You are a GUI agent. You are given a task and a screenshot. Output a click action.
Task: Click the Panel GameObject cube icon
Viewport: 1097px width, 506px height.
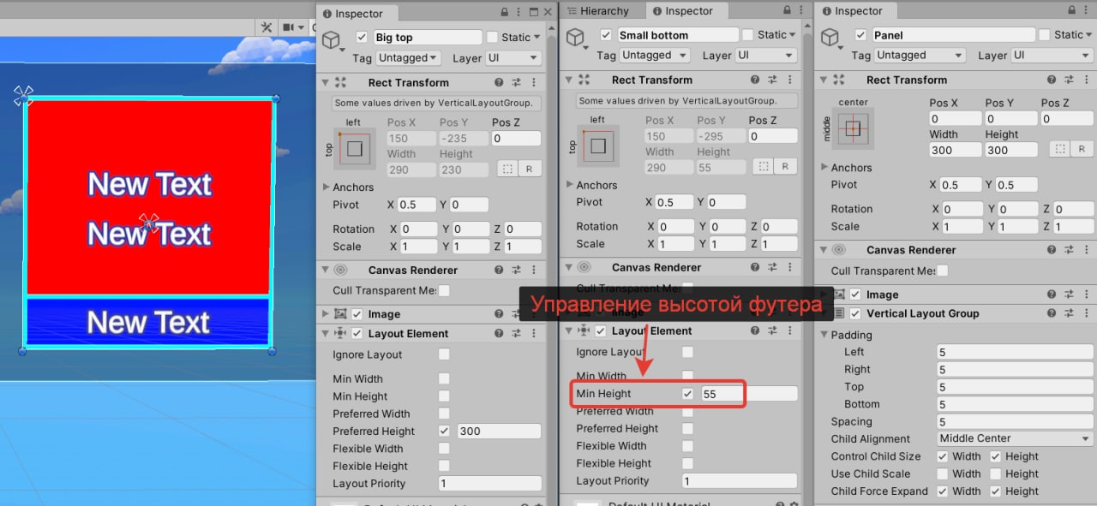tap(830, 39)
